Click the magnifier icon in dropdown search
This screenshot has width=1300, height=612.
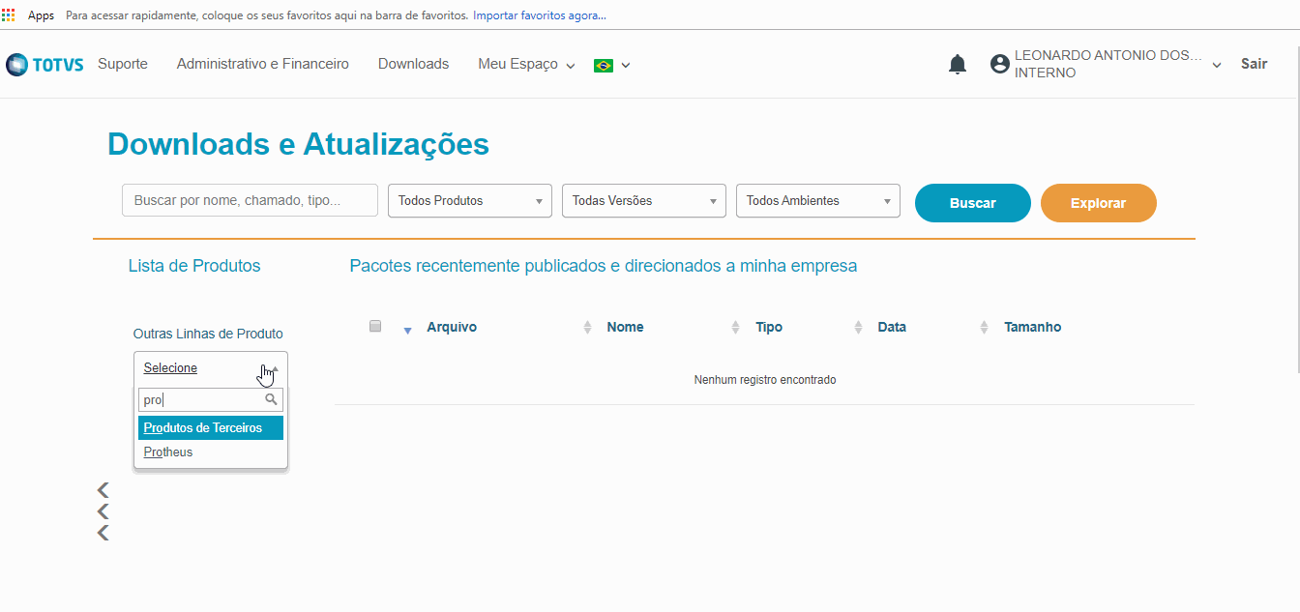[271, 399]
